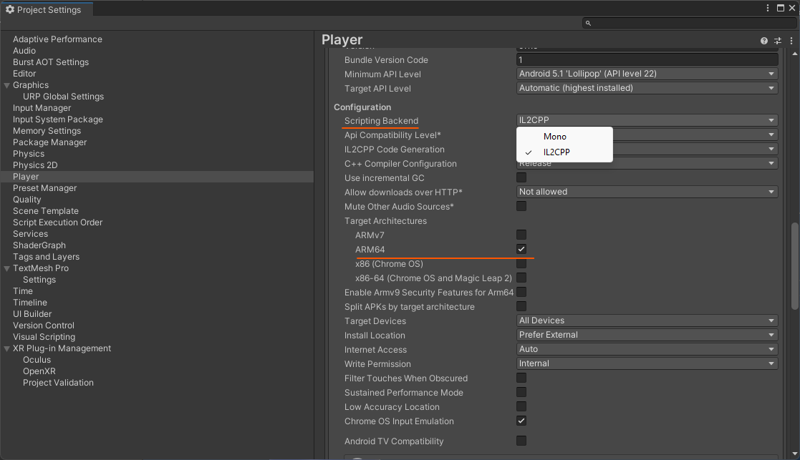800x460 pixels.
Task: Open Physics 2D settings
Action: coord(35,165)
